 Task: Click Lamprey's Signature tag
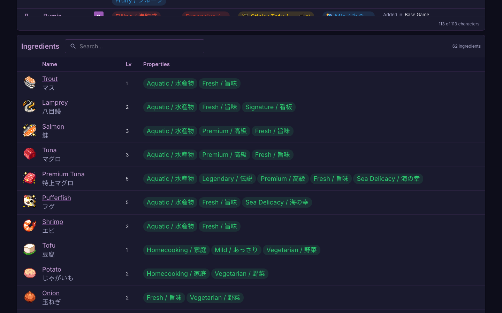point(269,107)
